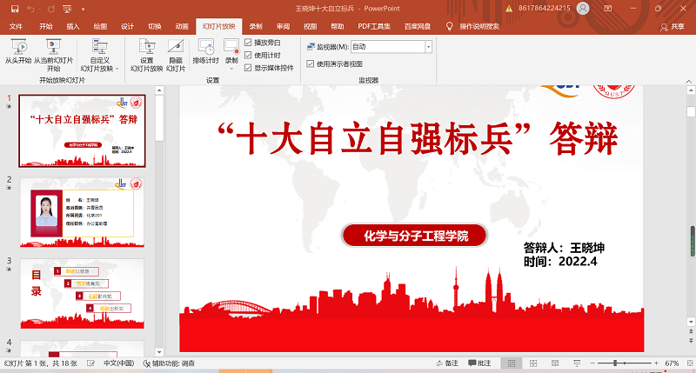Toggle the Play Narrations checkbox
The height and width of the screenshot is (373, 696).
click(249, 43)
